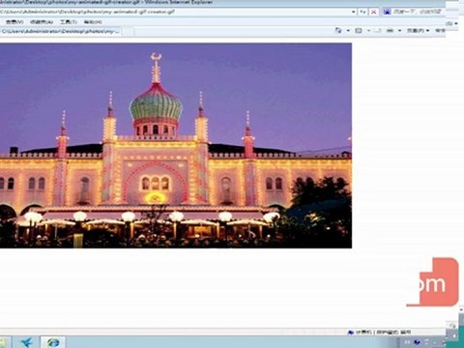Click the security zone info in the status bar
The image size is (464, 348).
380,332
